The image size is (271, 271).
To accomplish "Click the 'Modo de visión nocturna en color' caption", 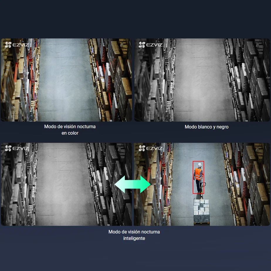I will click(70, 130).
